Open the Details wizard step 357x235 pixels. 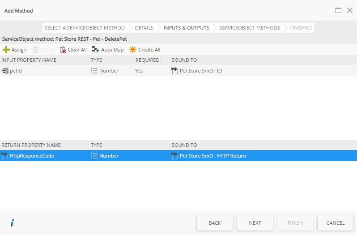pos(144,28)
